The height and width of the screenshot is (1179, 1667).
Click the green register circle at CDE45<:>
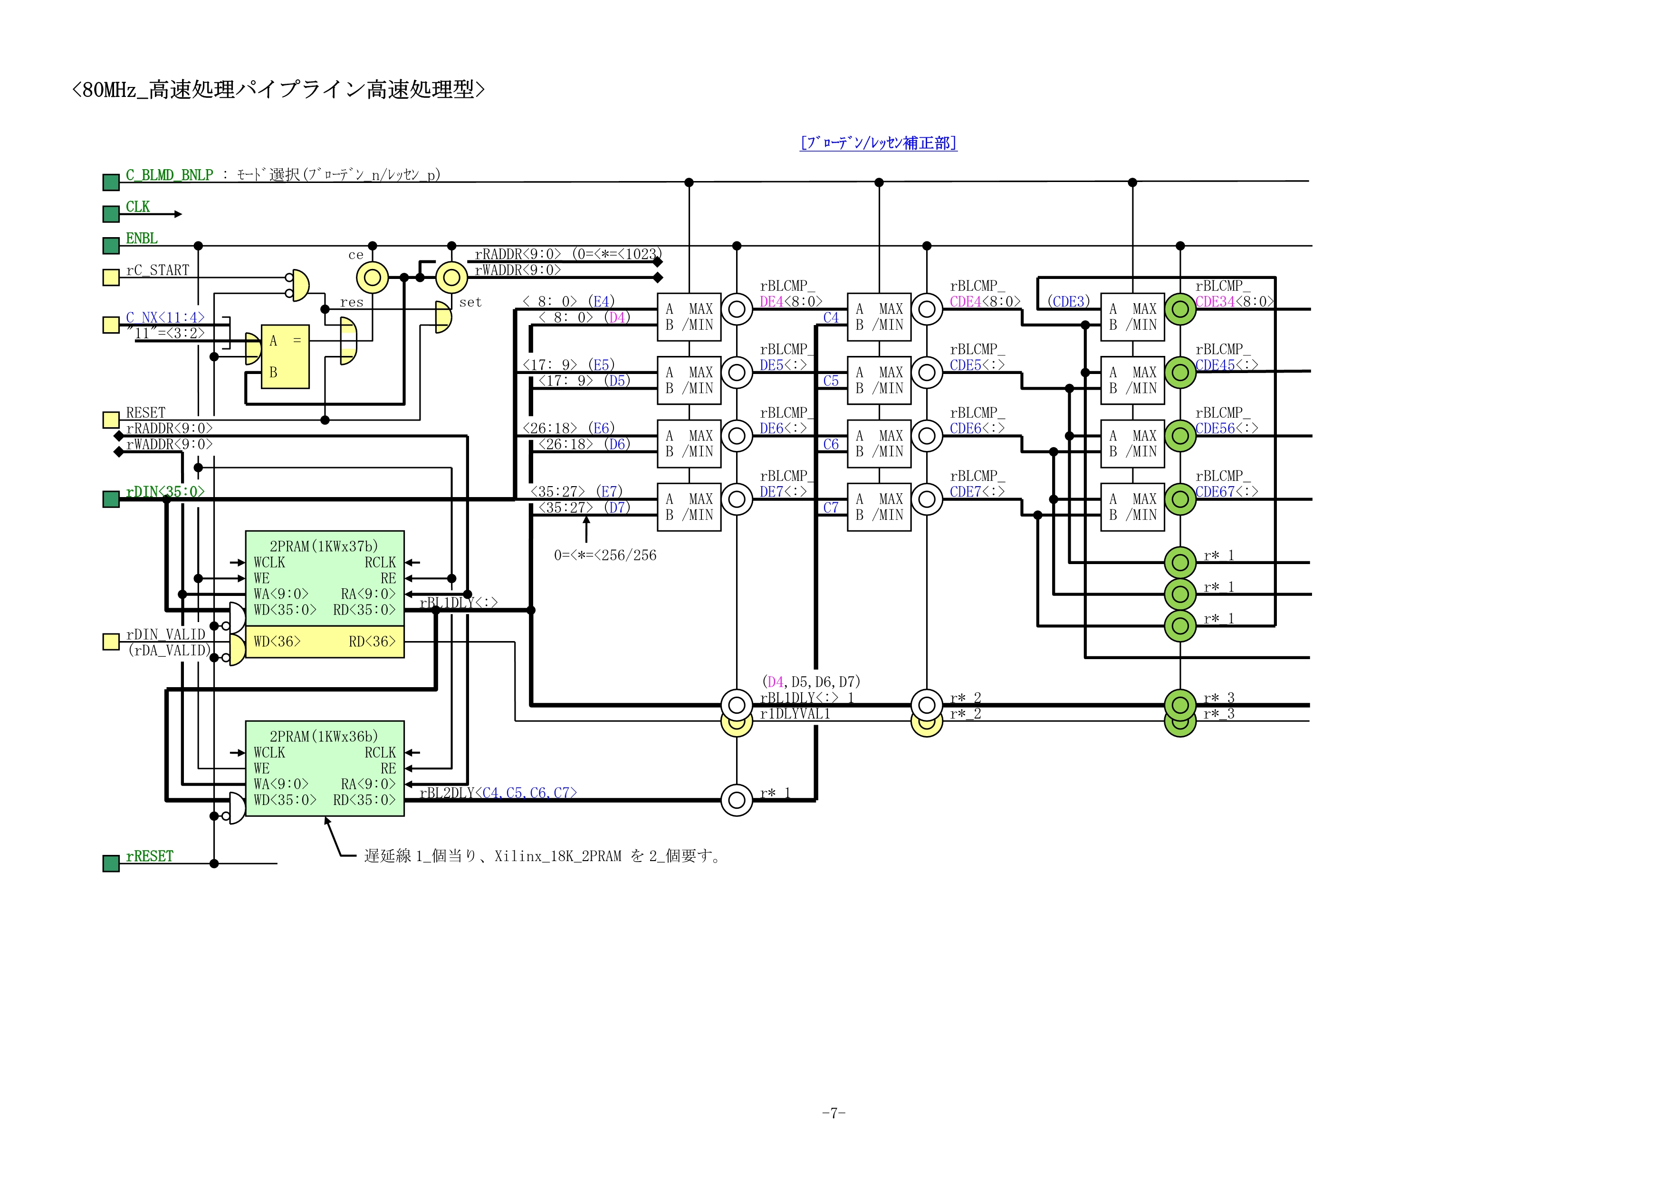[x=1180, y=373]
